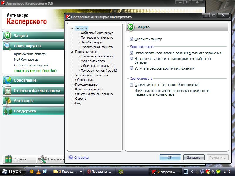Open Активация section in main window
This screenshot has height=176, width=235.
(x=33, y=101)
